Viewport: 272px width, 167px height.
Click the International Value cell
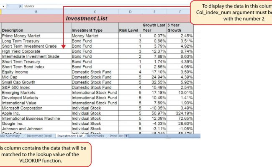(36, 103)
